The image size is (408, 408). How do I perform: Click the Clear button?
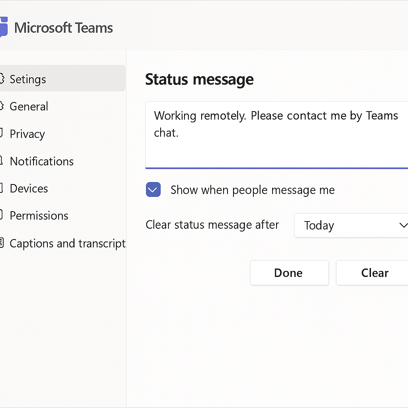pyautogui.click(x=372, y=273)
